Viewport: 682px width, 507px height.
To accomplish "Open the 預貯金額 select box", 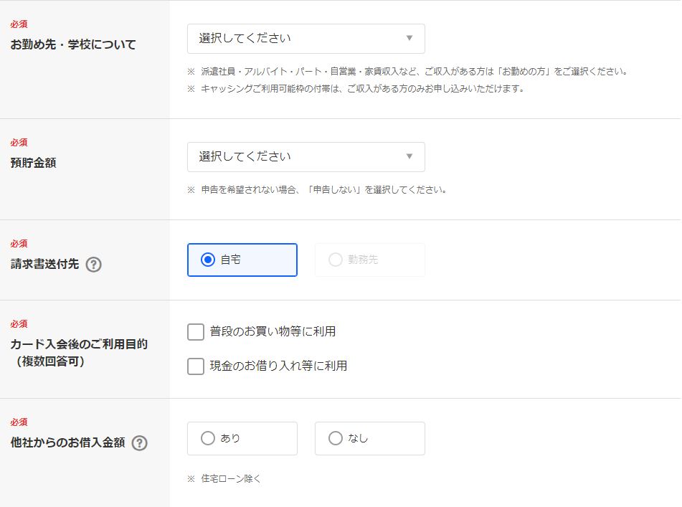I will (x=306, y=157).
